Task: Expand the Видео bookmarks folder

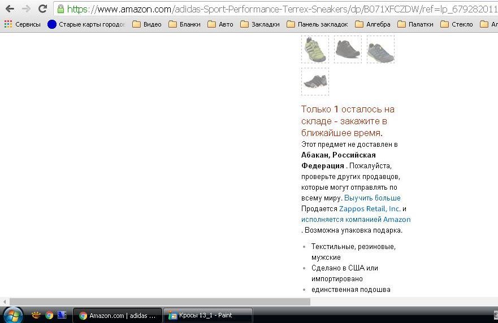Action: coord(147,24)
